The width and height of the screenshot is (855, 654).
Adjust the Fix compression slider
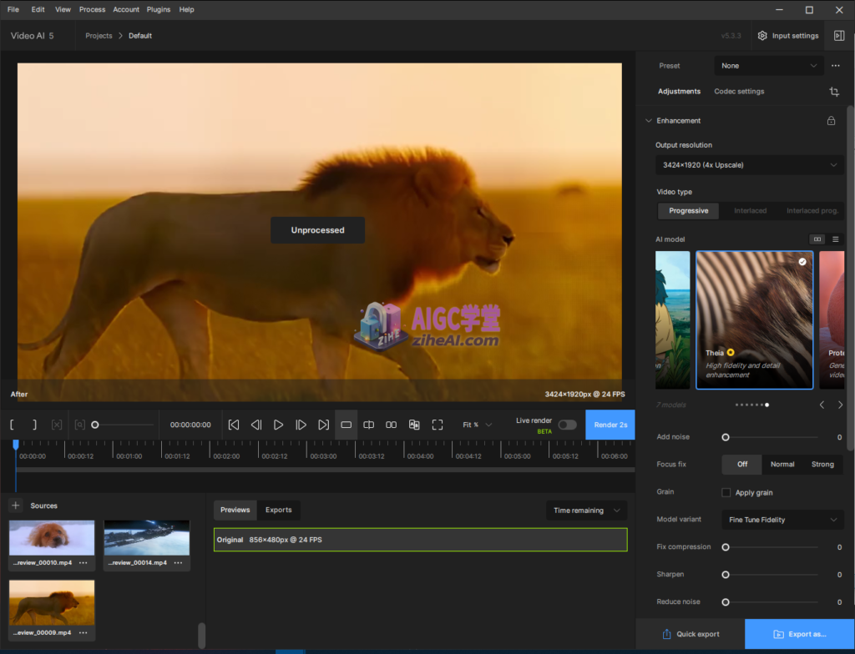[771, 547]
